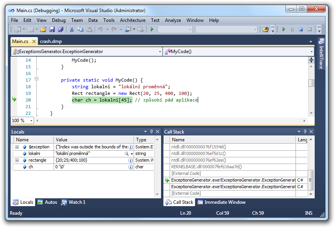Screen dimensions: 335x228
Task: Switch to the Watch 1 tab
Action: tap(73, 202)
